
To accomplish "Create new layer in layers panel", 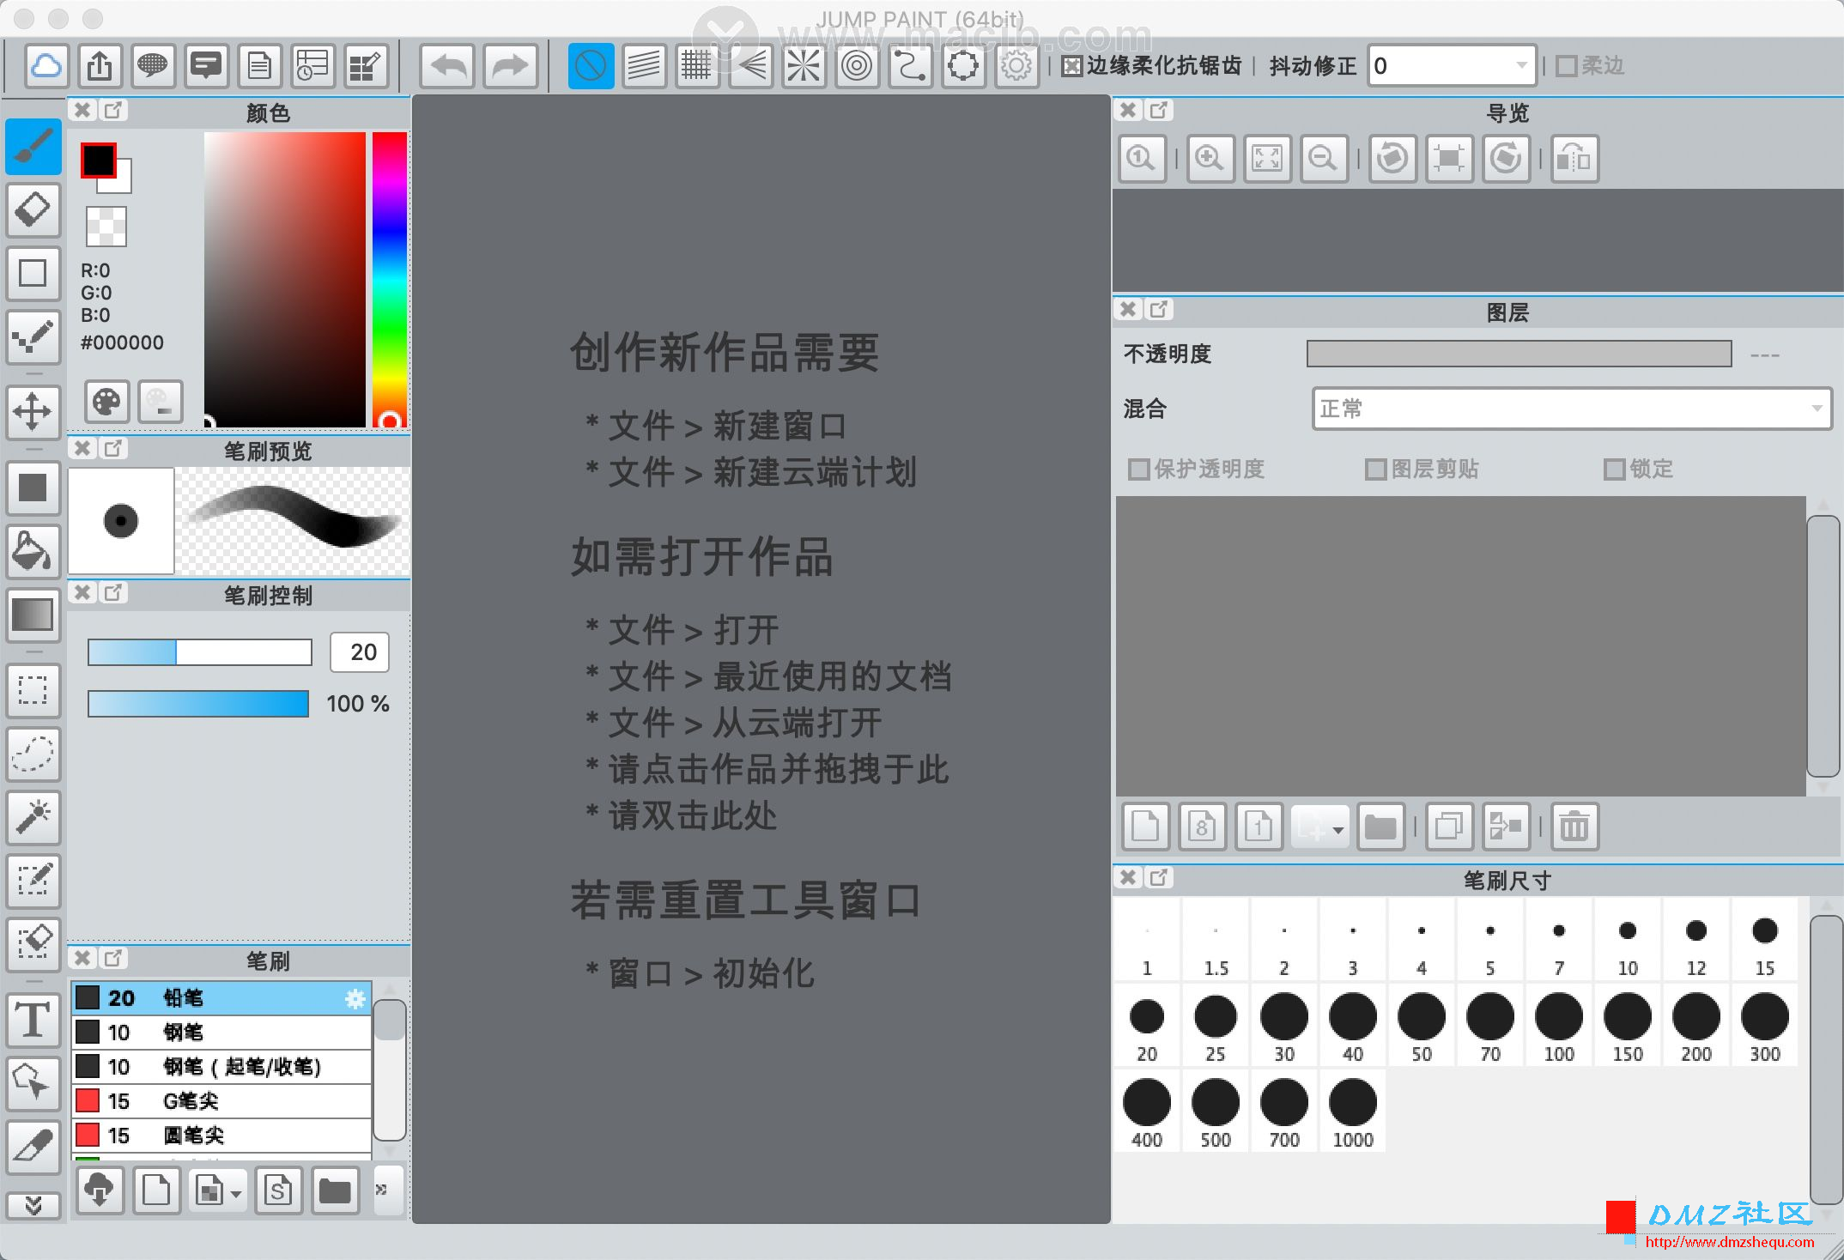I will (1145, 827).
